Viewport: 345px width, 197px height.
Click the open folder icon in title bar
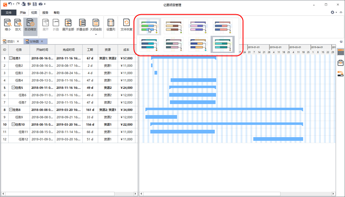[x=29, y=4]
